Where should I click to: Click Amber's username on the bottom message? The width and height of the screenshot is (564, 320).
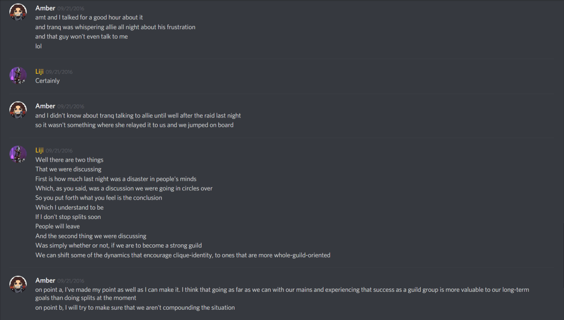point(45,280)
